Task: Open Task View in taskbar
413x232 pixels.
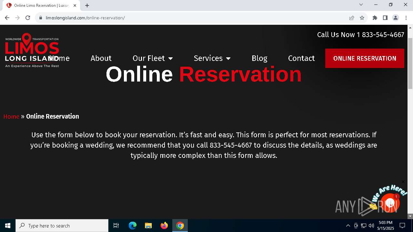Action: click(116, 226)
